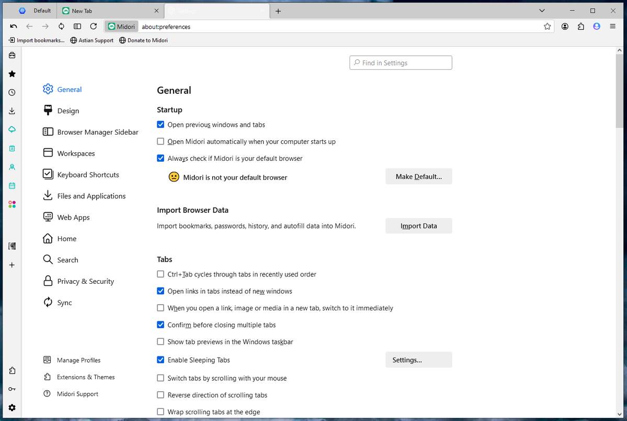The width and height of the screenshot is (627, 421).
Task: Open the Design settings category
Action: pos(62,111)
